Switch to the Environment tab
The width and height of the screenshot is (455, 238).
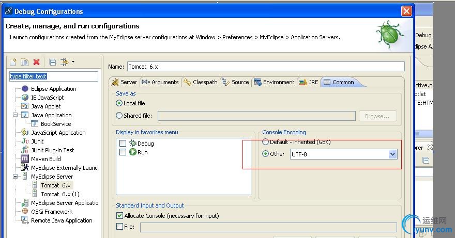pos(274,82)
